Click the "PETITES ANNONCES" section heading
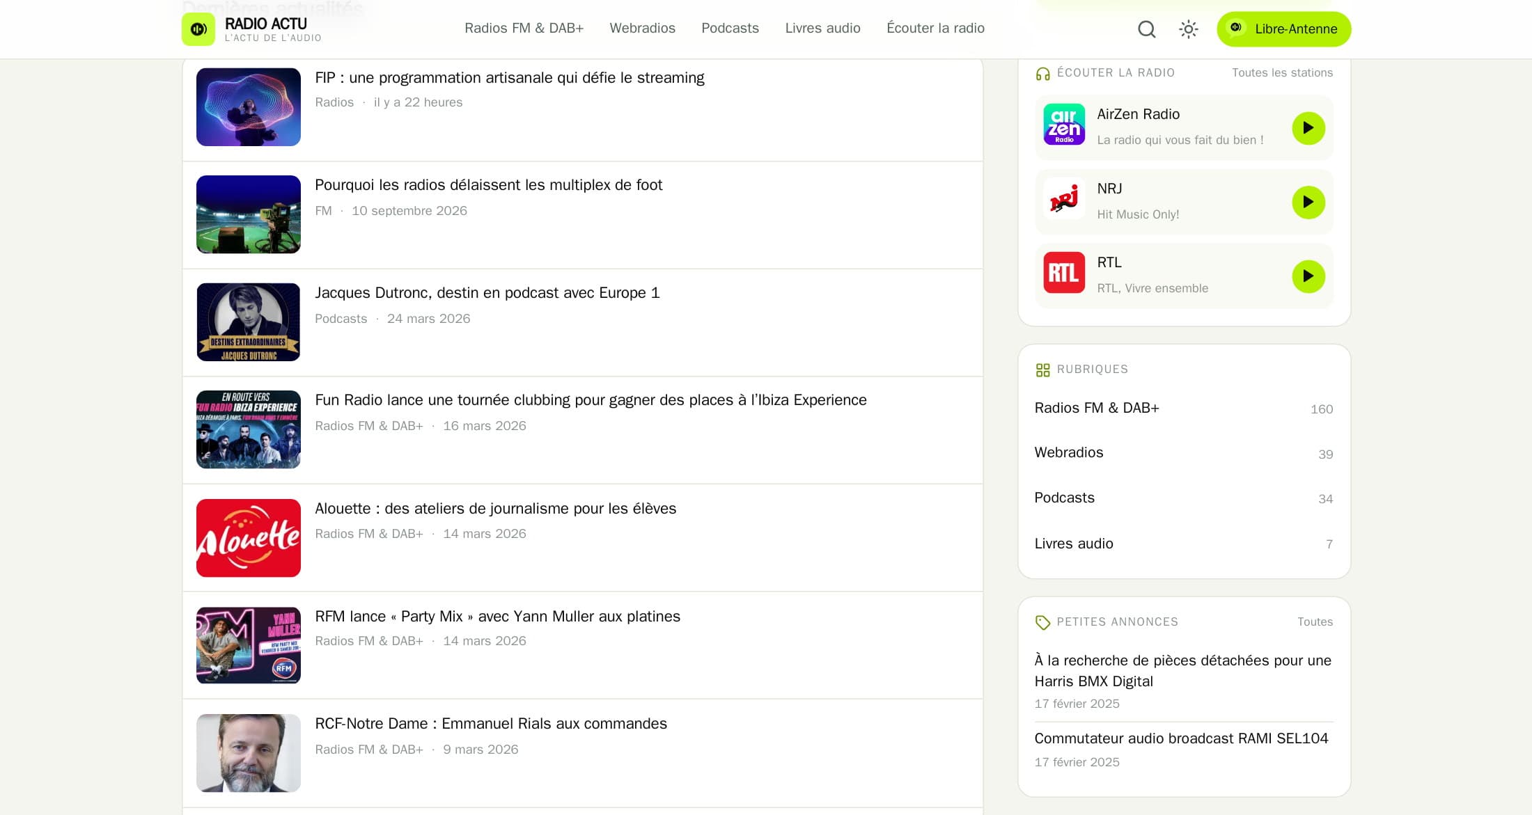Screen dimensions: 1532x815 (1117, 622)
